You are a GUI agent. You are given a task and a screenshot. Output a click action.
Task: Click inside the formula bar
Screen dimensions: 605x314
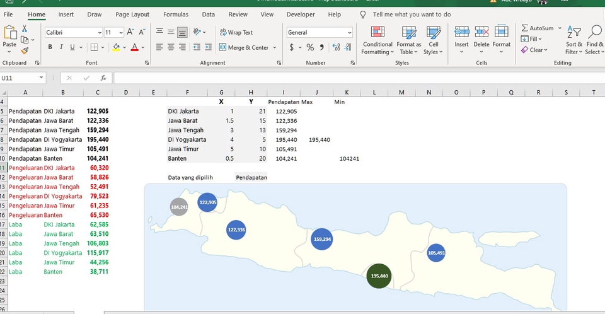(359, 78)
